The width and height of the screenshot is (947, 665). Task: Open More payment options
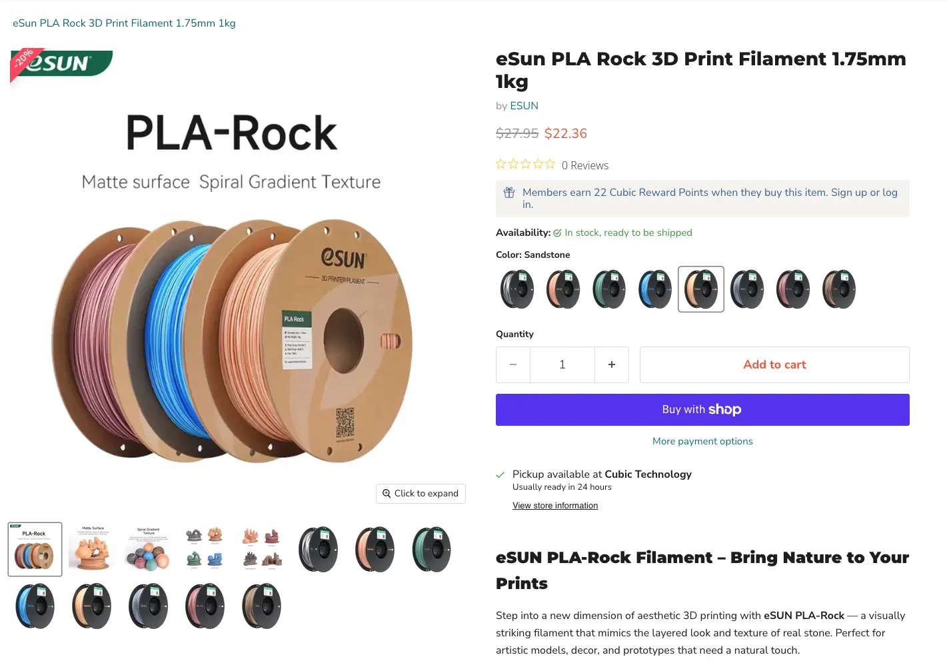tap(702, 440)
